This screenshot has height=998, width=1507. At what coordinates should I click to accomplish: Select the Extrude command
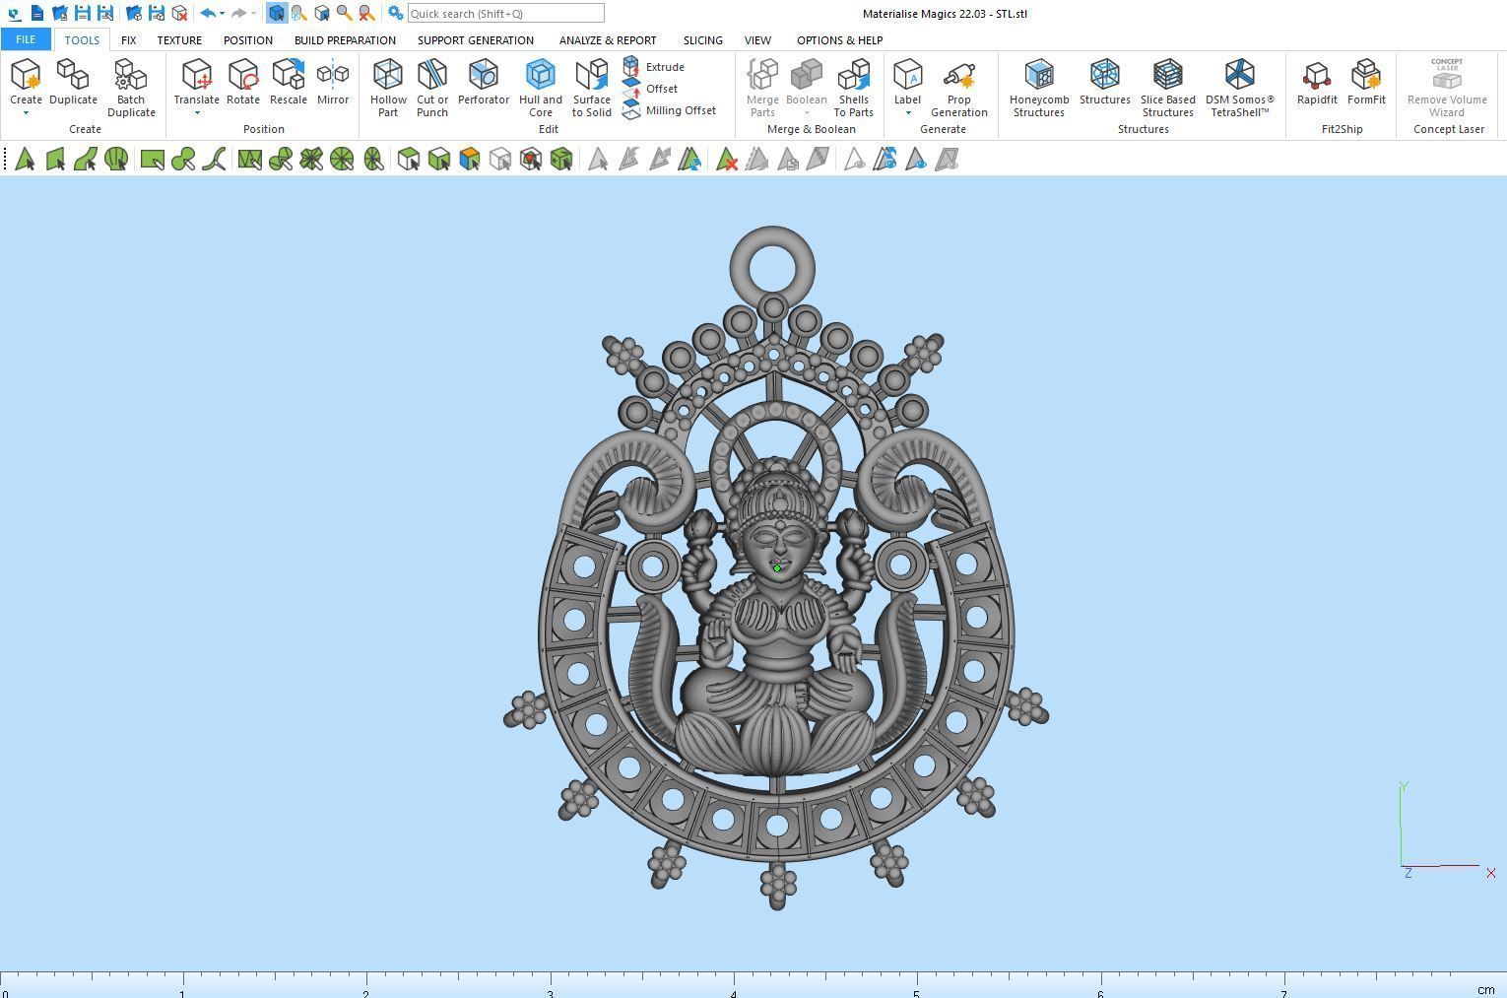click(654, 67)
